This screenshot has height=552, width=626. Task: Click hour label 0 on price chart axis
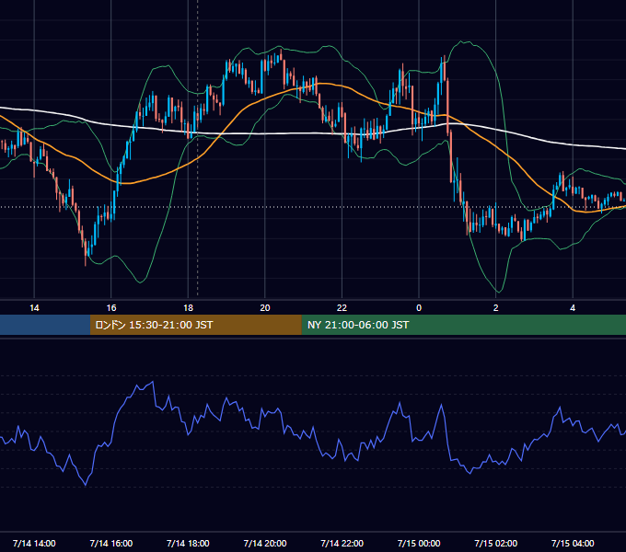(x=419, y=307)
